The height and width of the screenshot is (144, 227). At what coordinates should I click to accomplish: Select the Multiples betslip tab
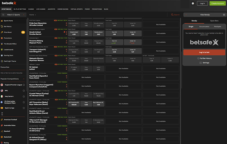point(217,26)
